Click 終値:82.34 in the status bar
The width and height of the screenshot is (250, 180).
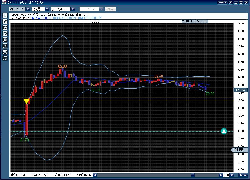(x=84, y=175)
